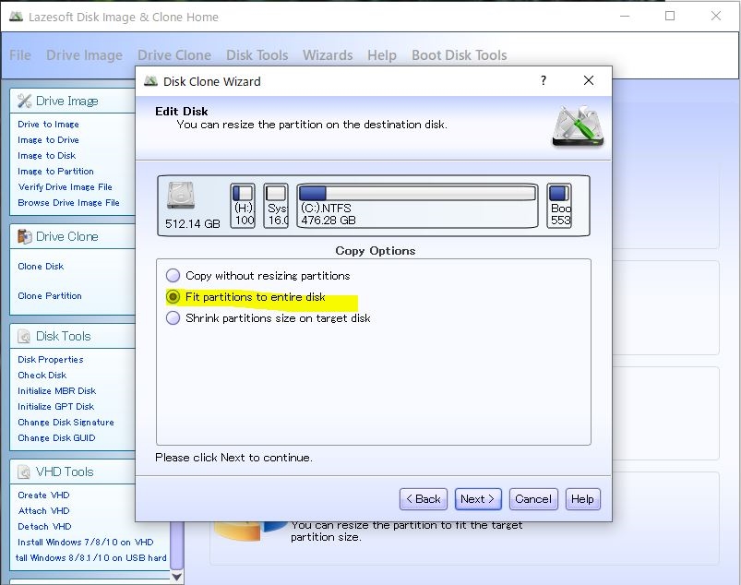
Task: Click the sidebar scrollbar thumb
Action: tap(177, 545)
